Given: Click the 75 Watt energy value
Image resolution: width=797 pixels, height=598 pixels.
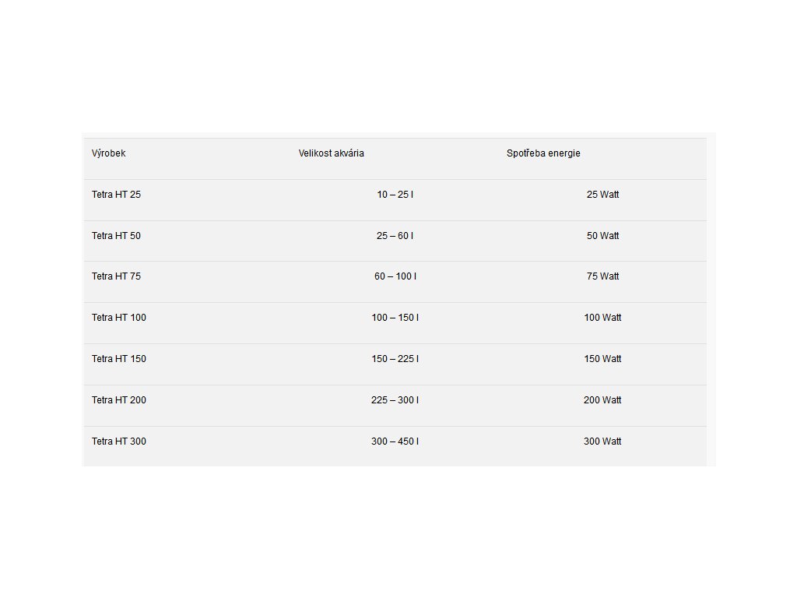Looking at the screenshot, I should 603,276.
